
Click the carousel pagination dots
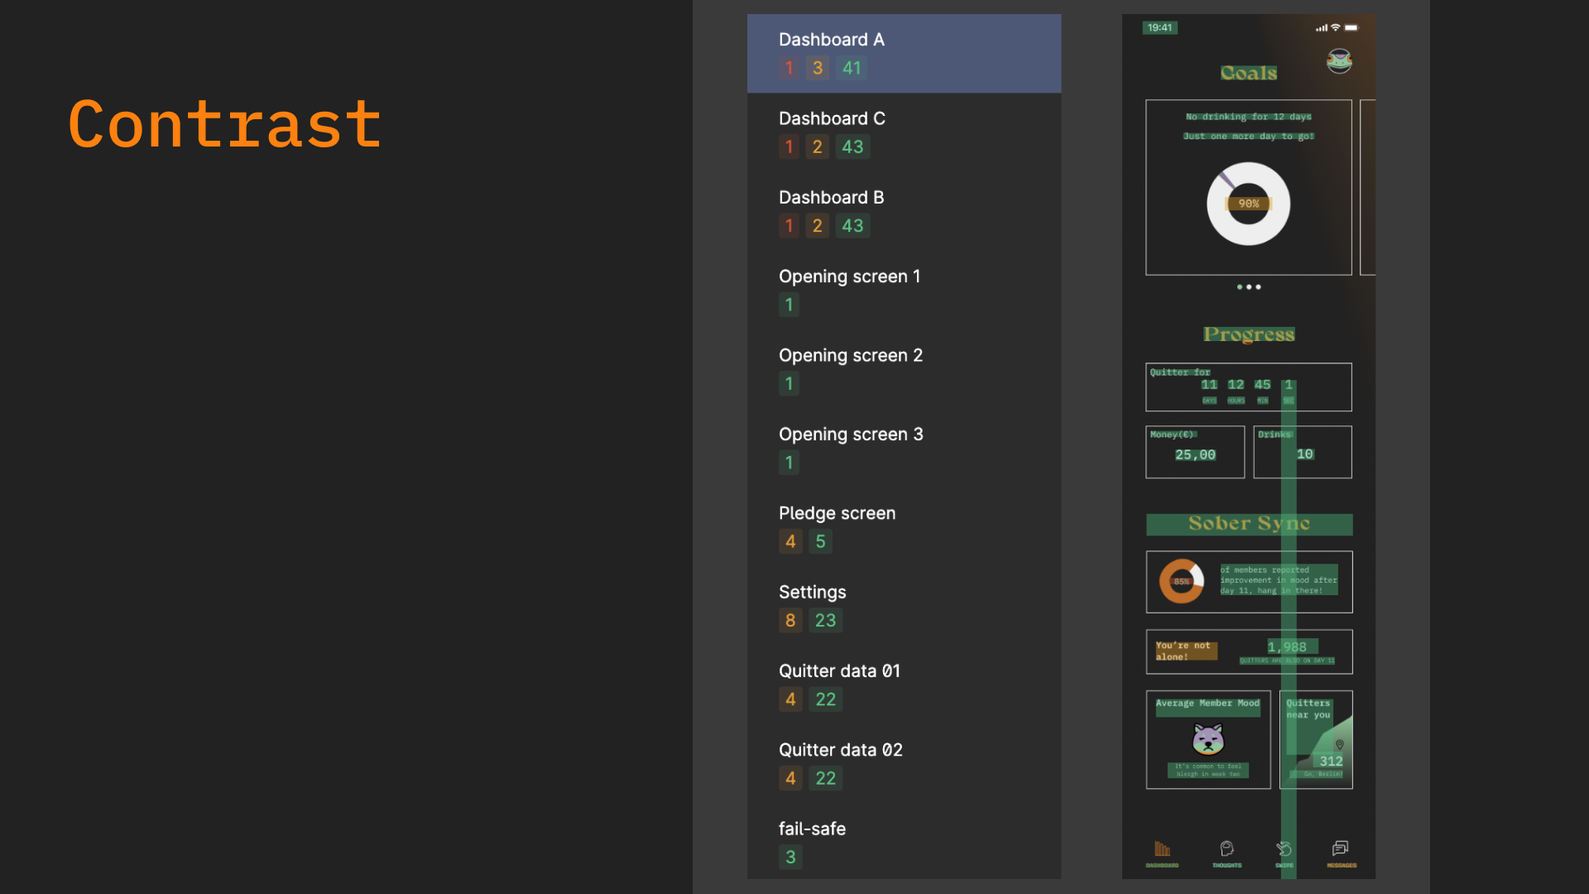click(x=1248, y=287)
